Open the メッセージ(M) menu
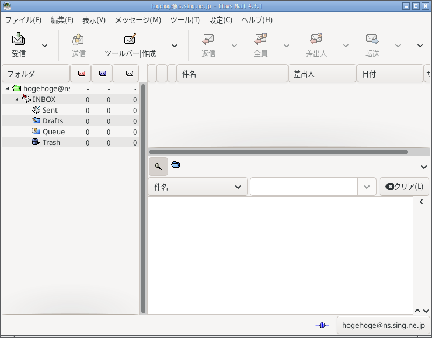432x338 pixels. [138, 20]
